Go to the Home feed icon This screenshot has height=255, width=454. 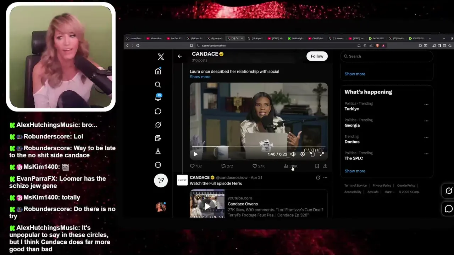pos(158,71)
